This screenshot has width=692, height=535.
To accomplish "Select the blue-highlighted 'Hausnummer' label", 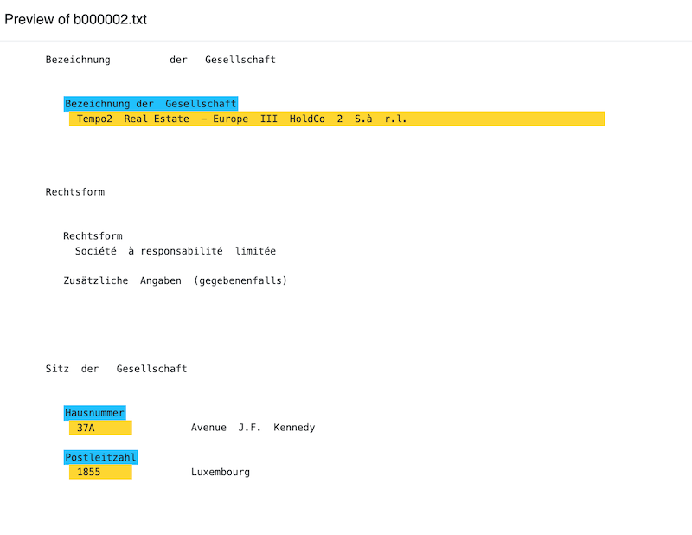I will (94, 413).
